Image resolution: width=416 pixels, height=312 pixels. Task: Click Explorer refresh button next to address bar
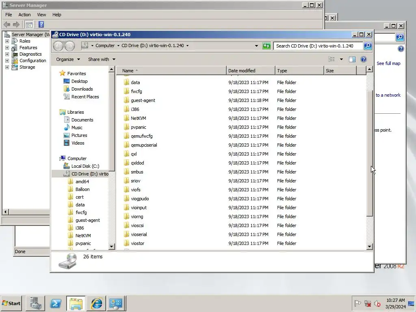(266, 45)
